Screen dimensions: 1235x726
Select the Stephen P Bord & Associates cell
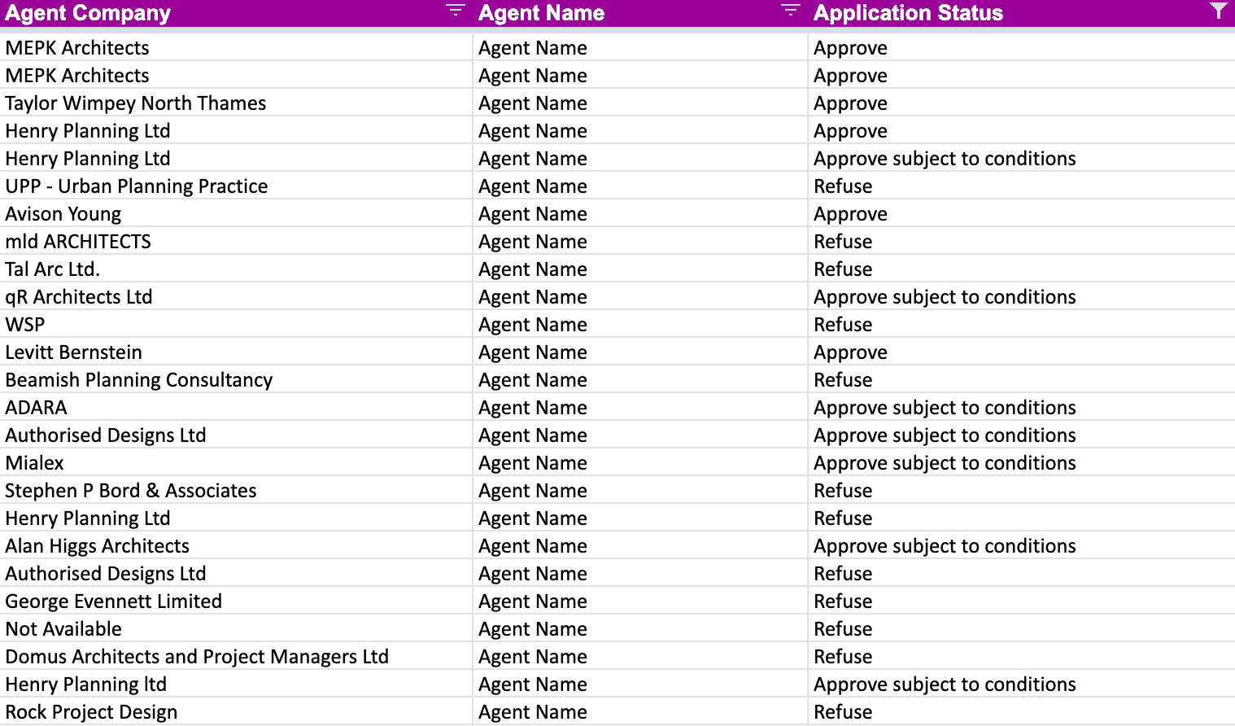pyautogui.click(x=131, y=491)
